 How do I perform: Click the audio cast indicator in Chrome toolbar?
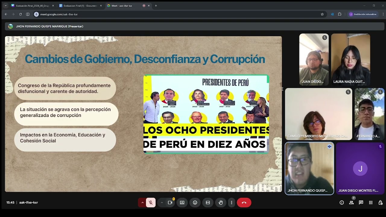pyautogui.click(x=332, y=14)
